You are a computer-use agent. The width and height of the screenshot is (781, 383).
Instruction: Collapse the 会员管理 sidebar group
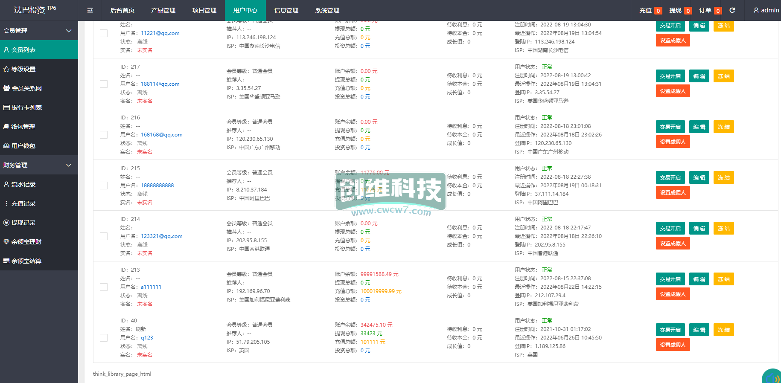39,31
